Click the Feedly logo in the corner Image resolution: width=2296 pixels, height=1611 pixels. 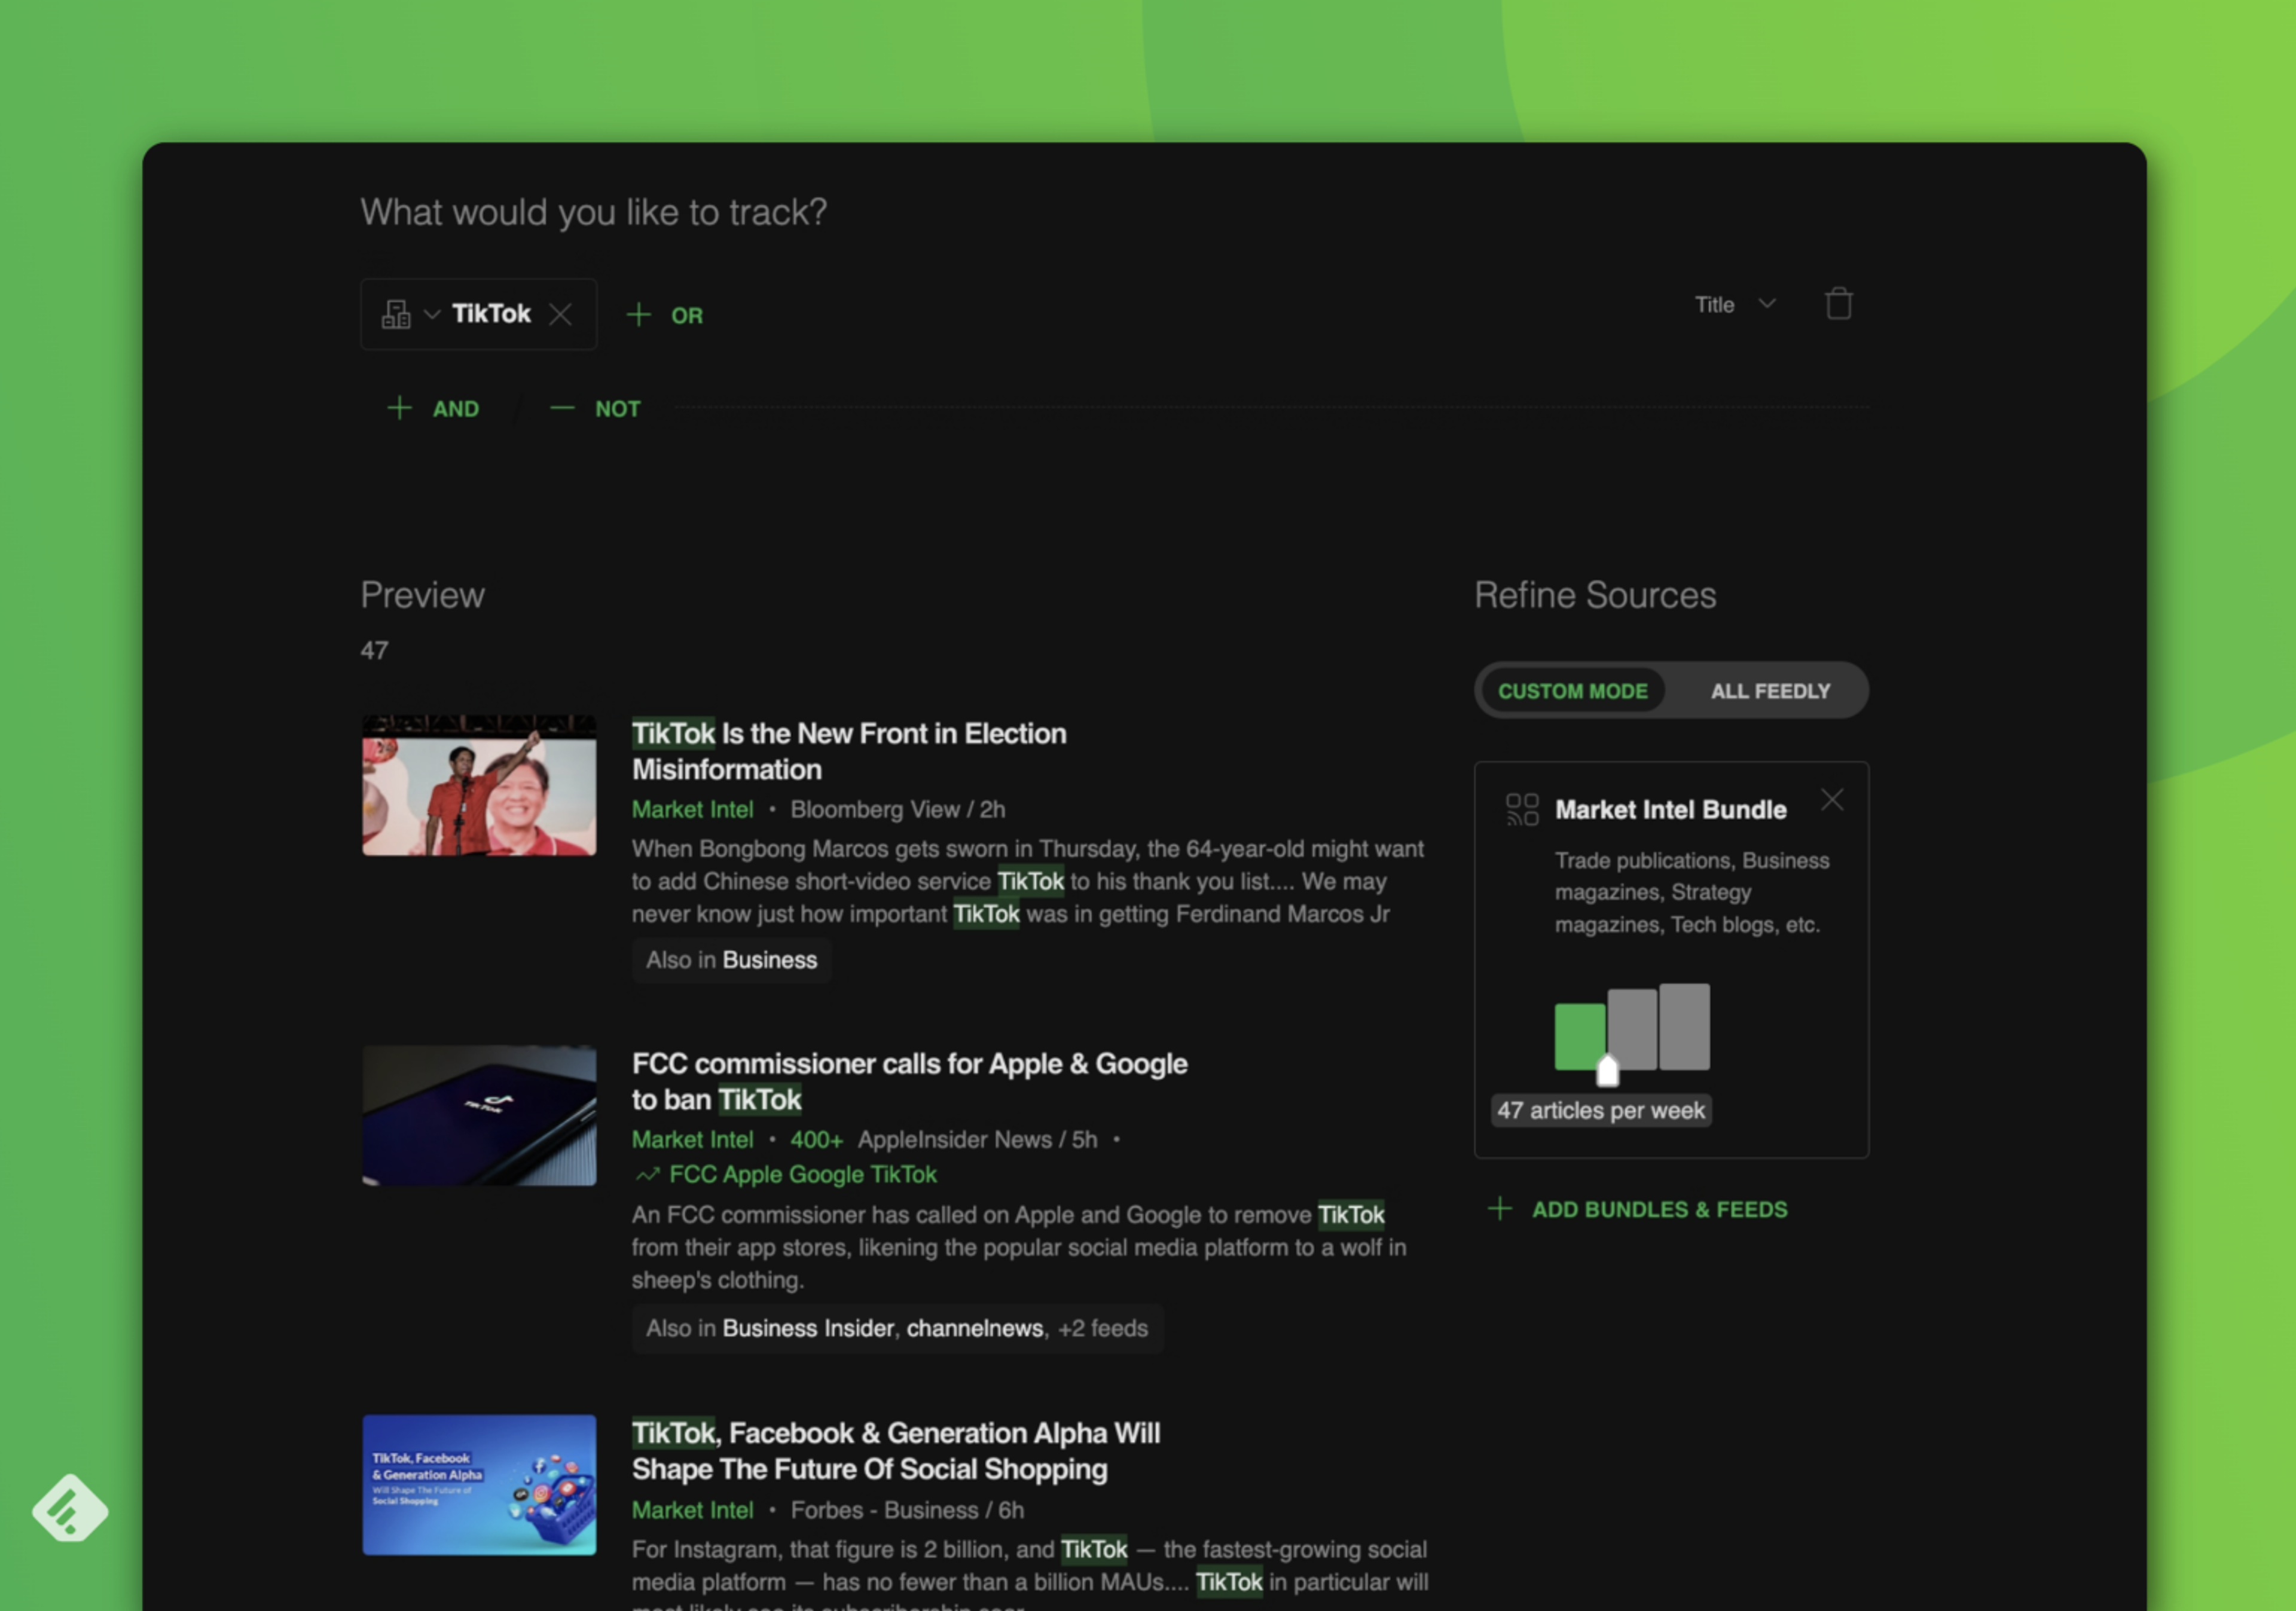69,1508
